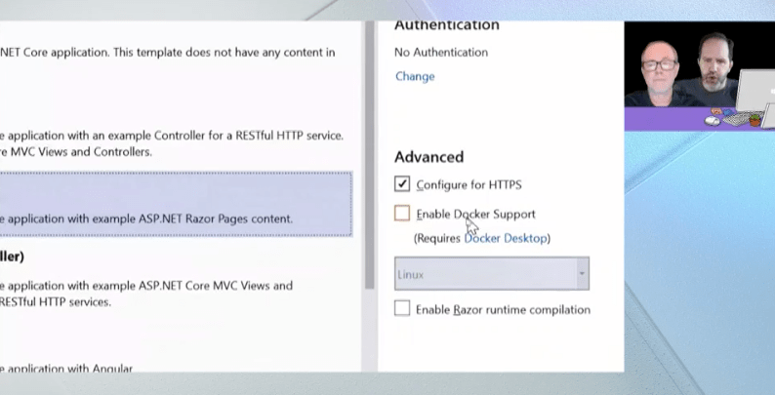Click the Advanced section heading
The width and height of the screenshot is (775, 395).
(x=428, y=157)
